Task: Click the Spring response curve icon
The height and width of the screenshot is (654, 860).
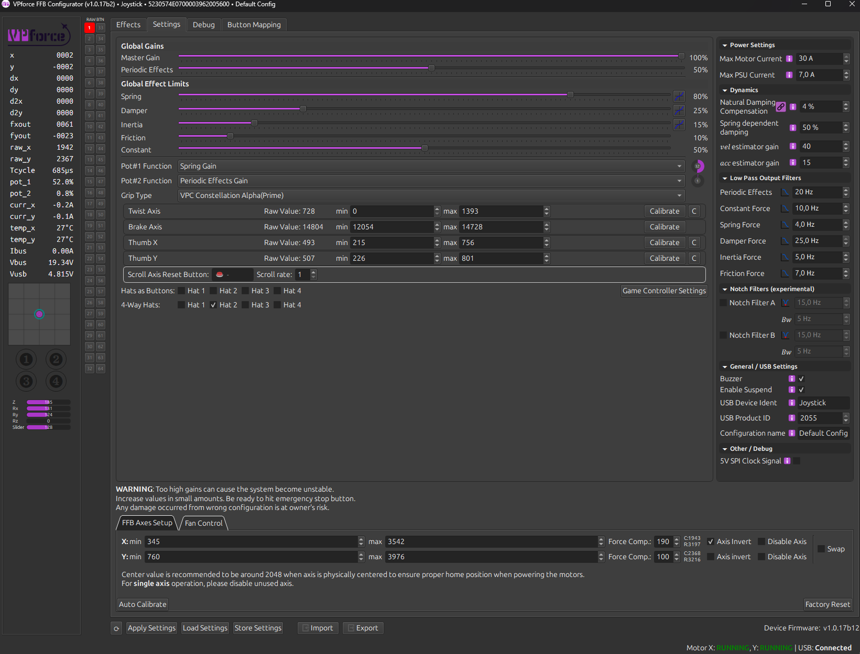Action: [679, 96]
